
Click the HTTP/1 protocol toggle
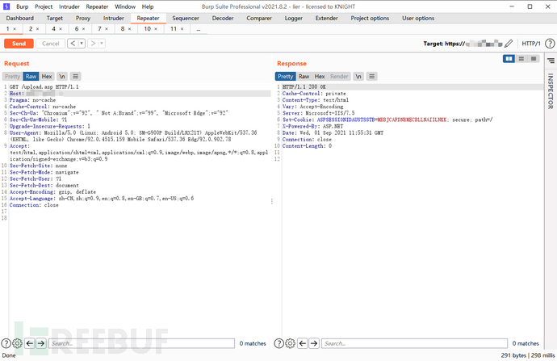(530, 44)
